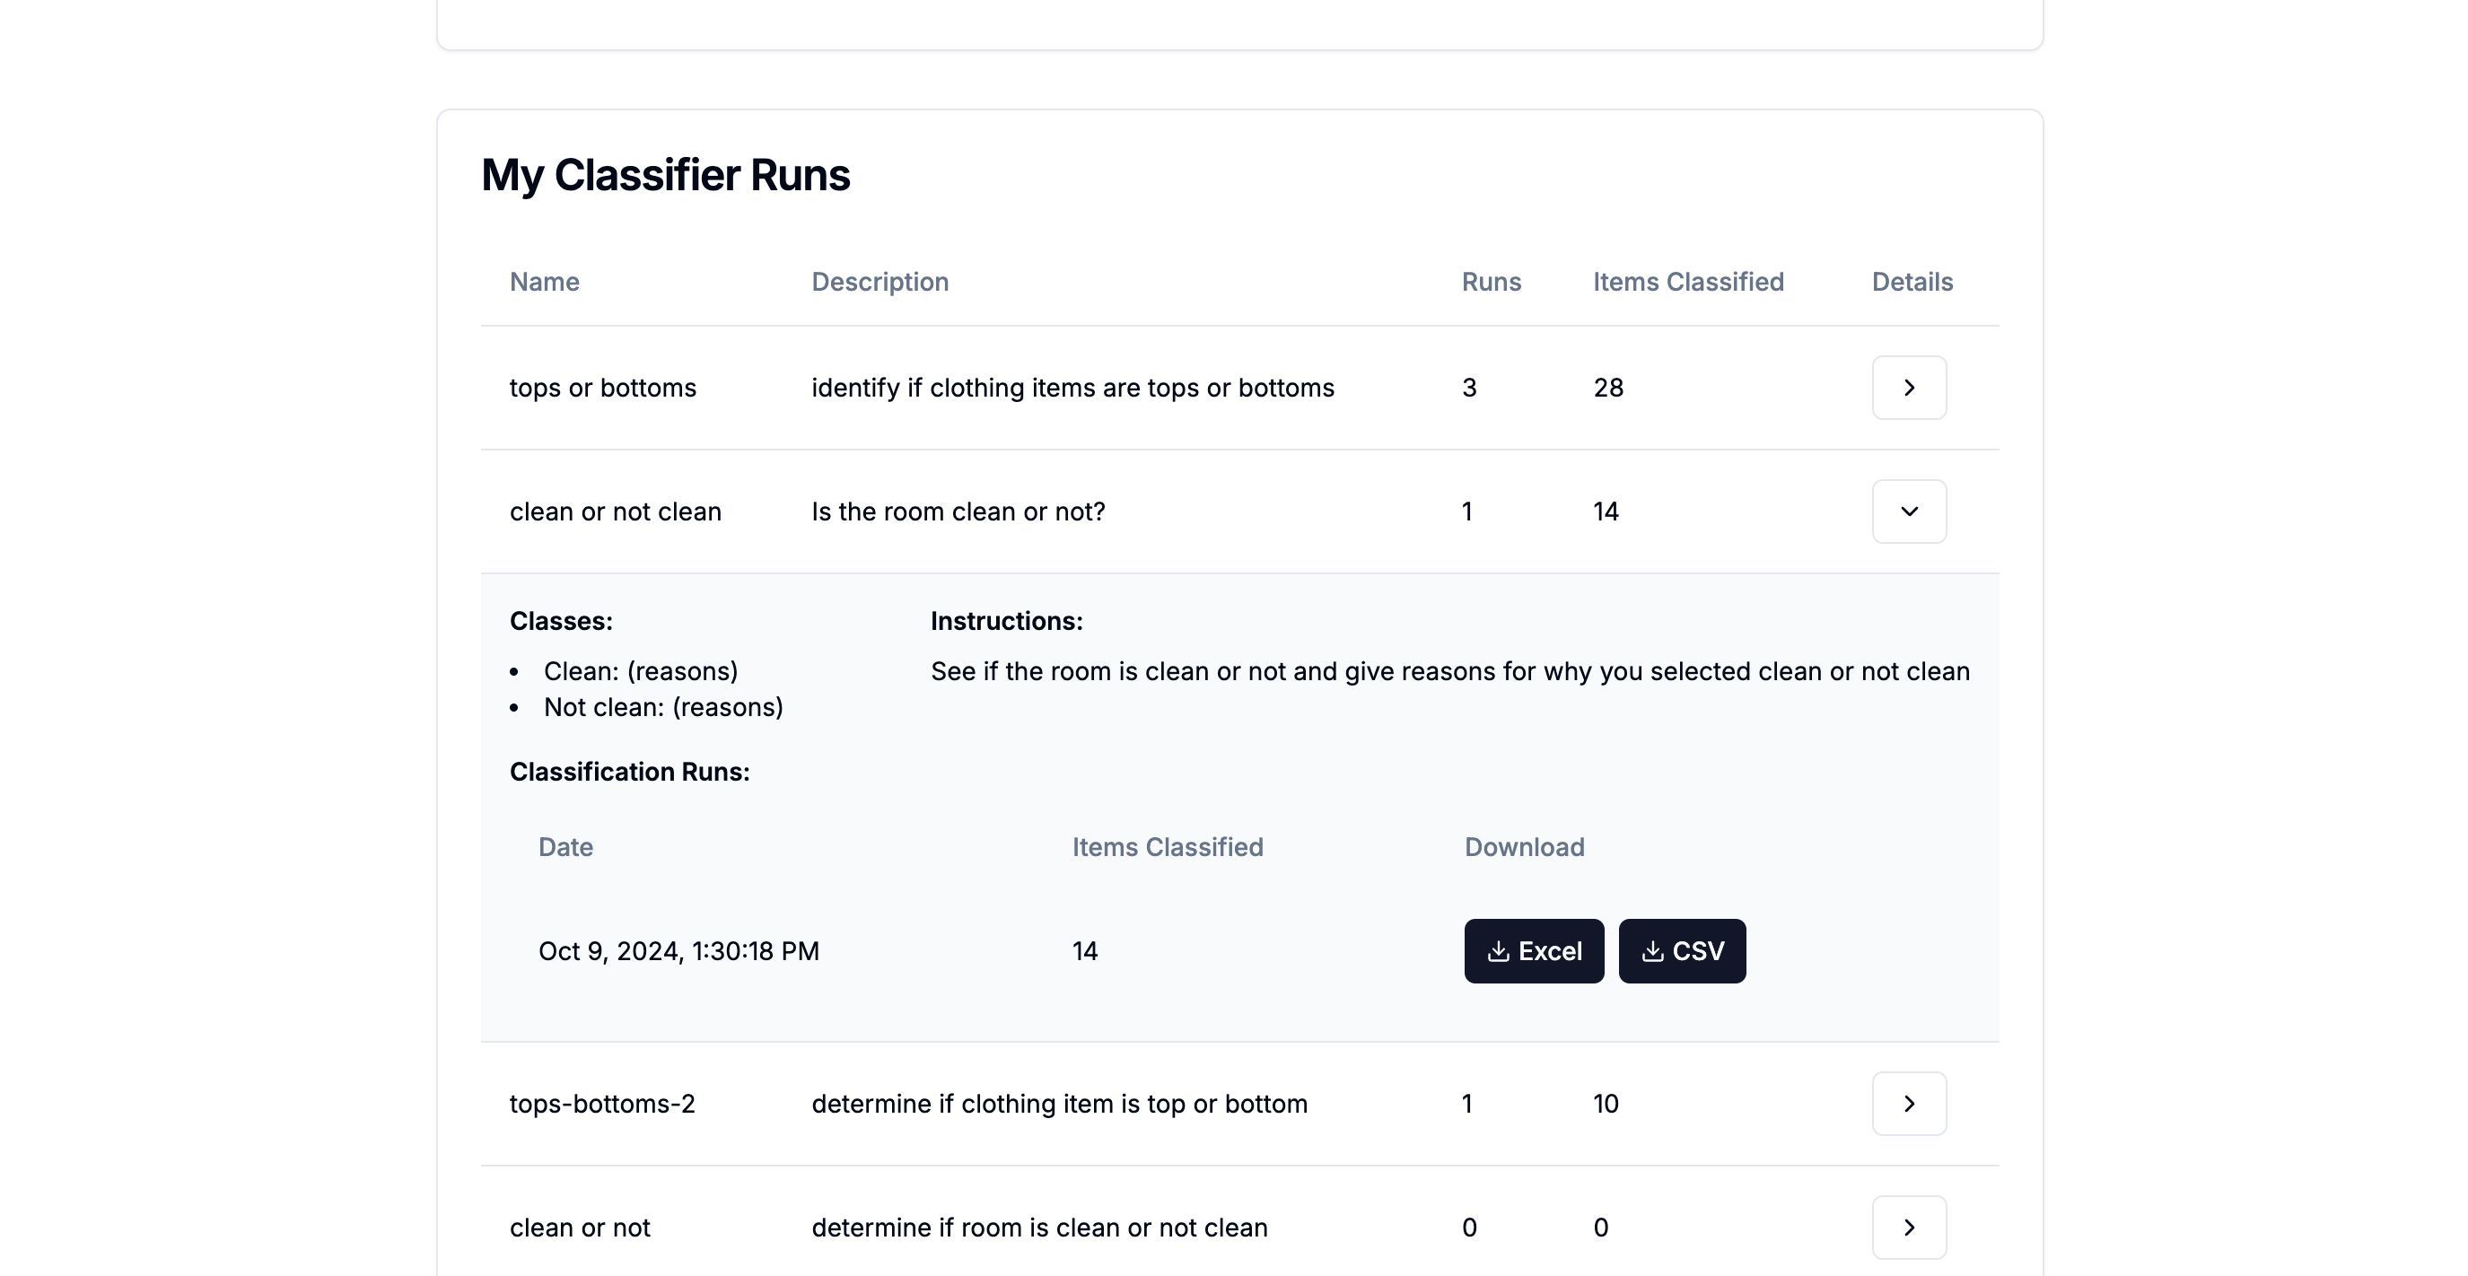This screenshot has width=2468, height=1276.
Task: Download run results as CSV
Action: (x=1682, y=950)
